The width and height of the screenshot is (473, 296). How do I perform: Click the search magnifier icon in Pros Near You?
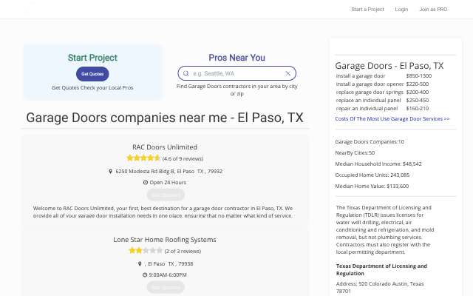186,73
